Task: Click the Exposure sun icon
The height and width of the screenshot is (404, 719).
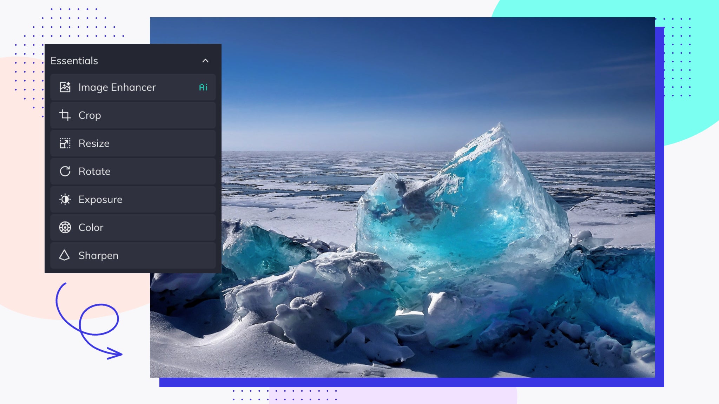Action: click(65, 199)
